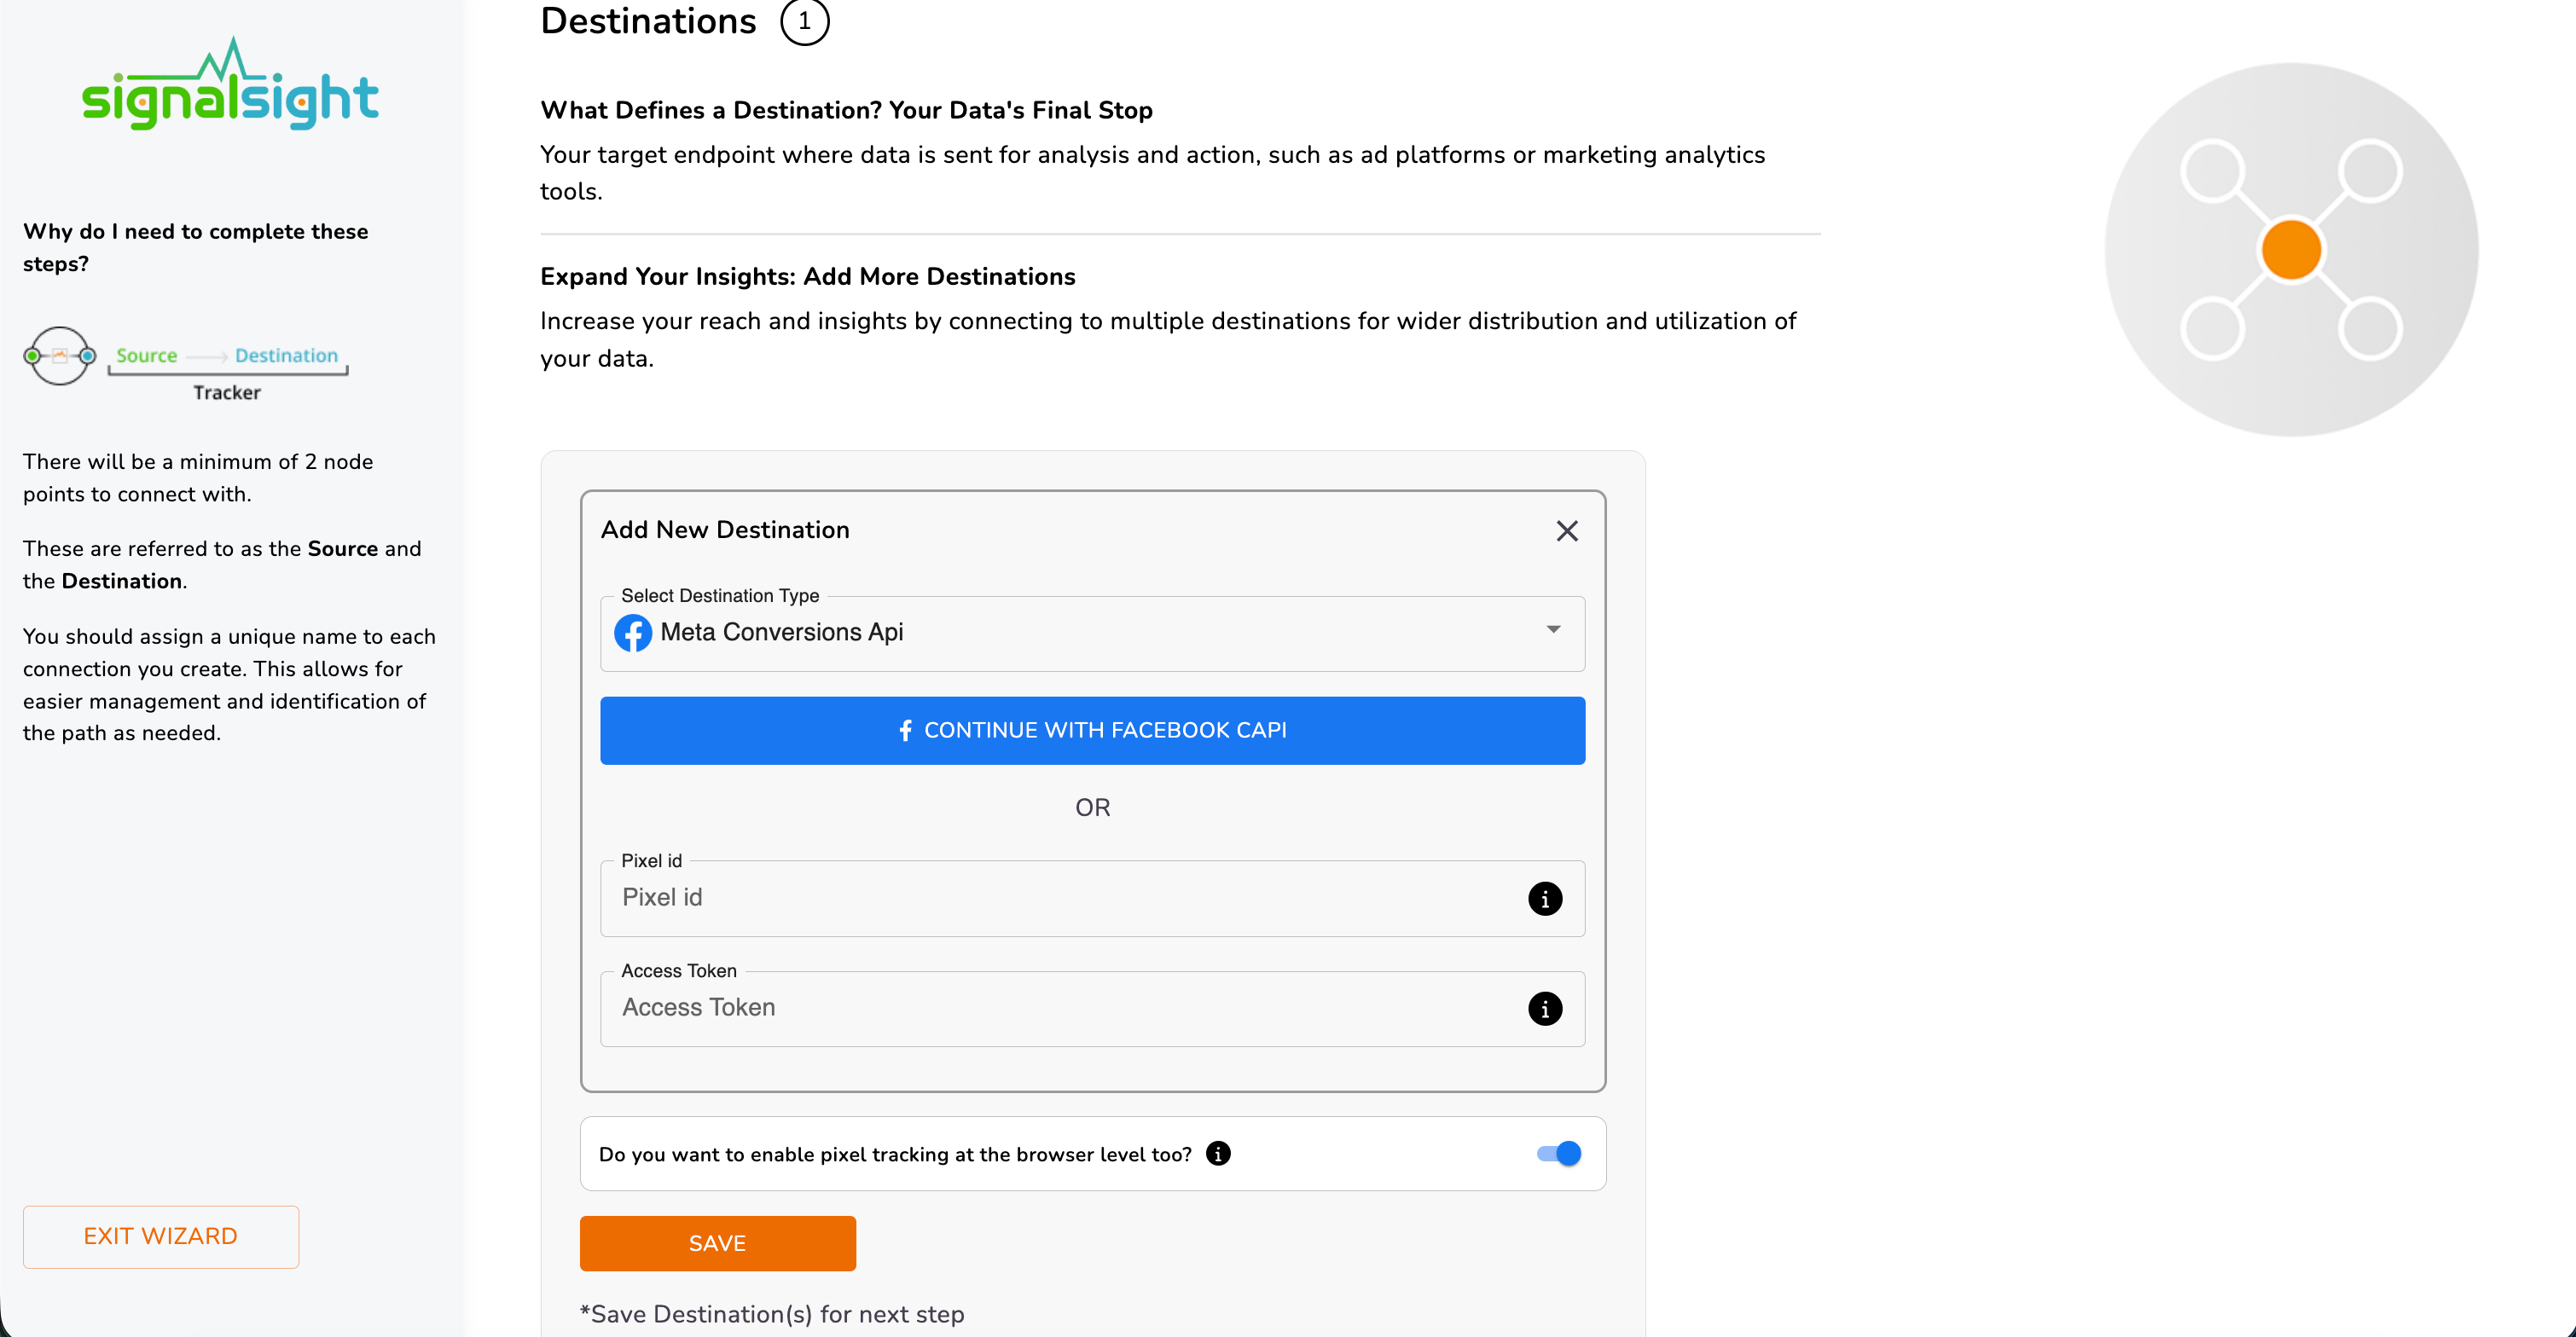Click the SignalSight logo
This screenshot has width=2576, height=1337.
pos(230,84)
